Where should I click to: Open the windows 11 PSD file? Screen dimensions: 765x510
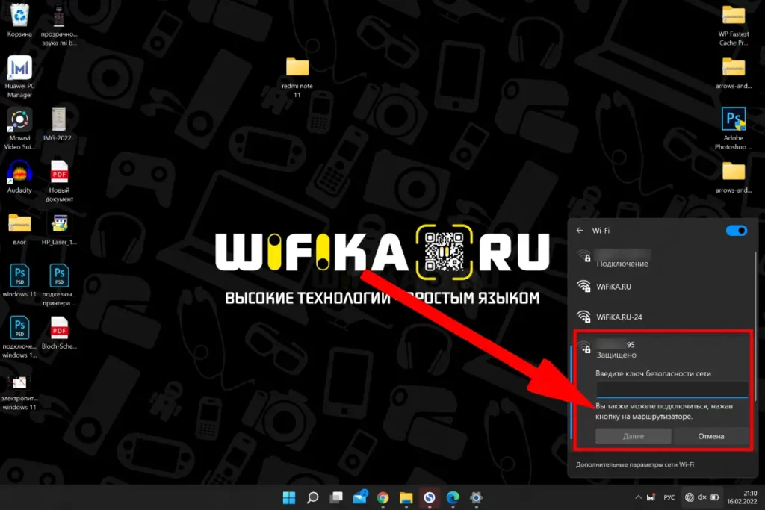[19, 280]
